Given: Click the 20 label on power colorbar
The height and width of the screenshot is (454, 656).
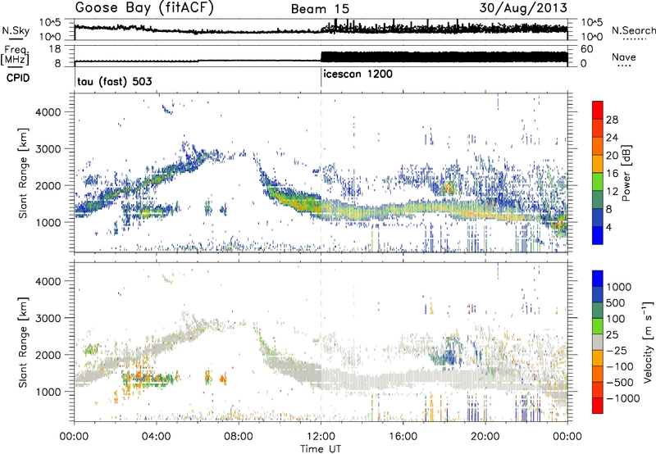Looking at the screenshot, I should [612, 156].
